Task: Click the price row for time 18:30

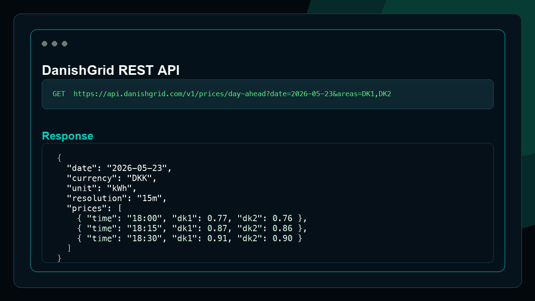Action: 190,238
